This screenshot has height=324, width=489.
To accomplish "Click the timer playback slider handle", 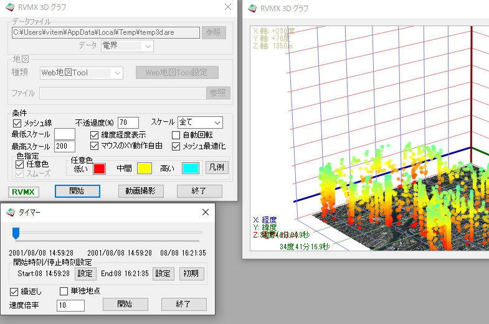I will pos(16,233).
